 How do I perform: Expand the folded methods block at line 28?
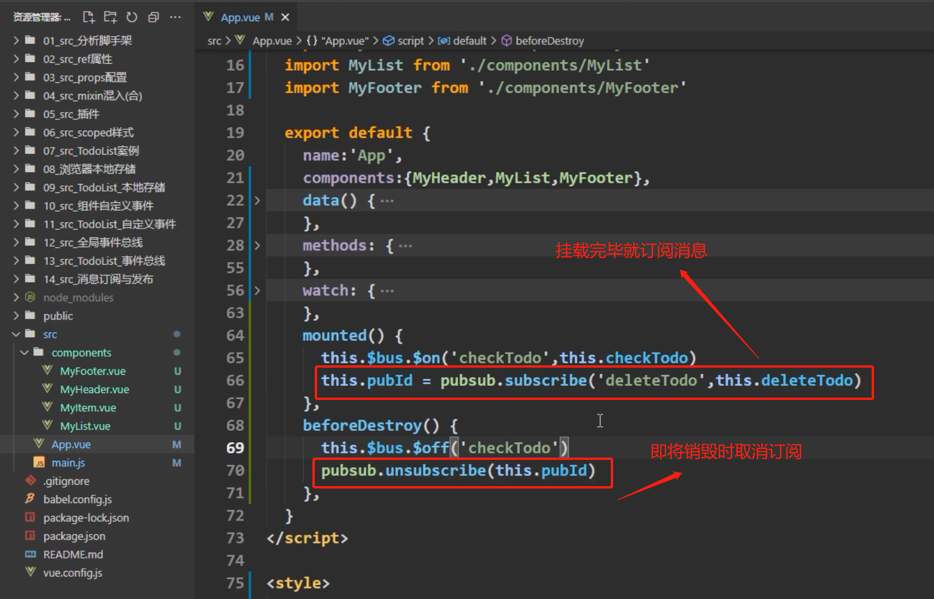[257, 245]
